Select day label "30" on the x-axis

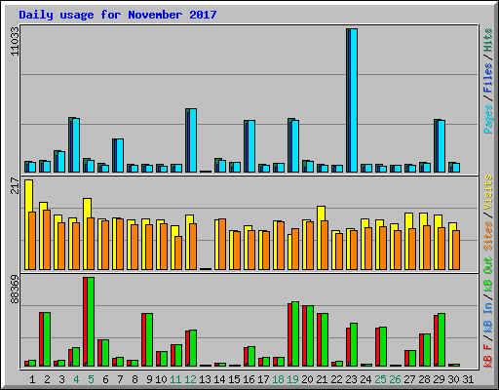pyautogui.click(x=453, y=379)
